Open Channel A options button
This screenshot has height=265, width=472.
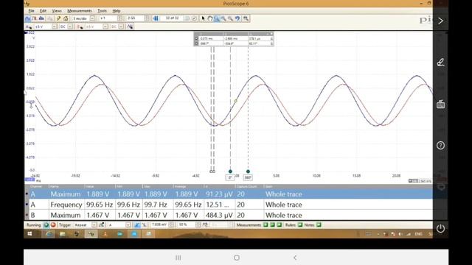(28, 26)
